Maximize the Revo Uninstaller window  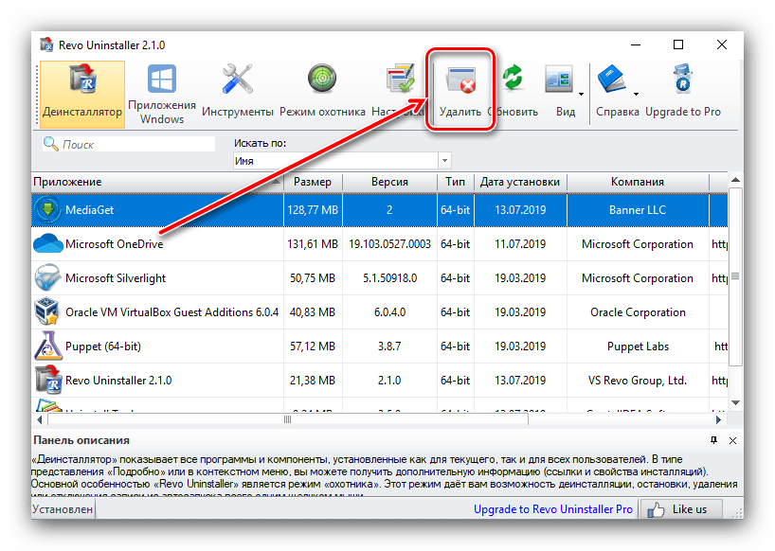678,44
